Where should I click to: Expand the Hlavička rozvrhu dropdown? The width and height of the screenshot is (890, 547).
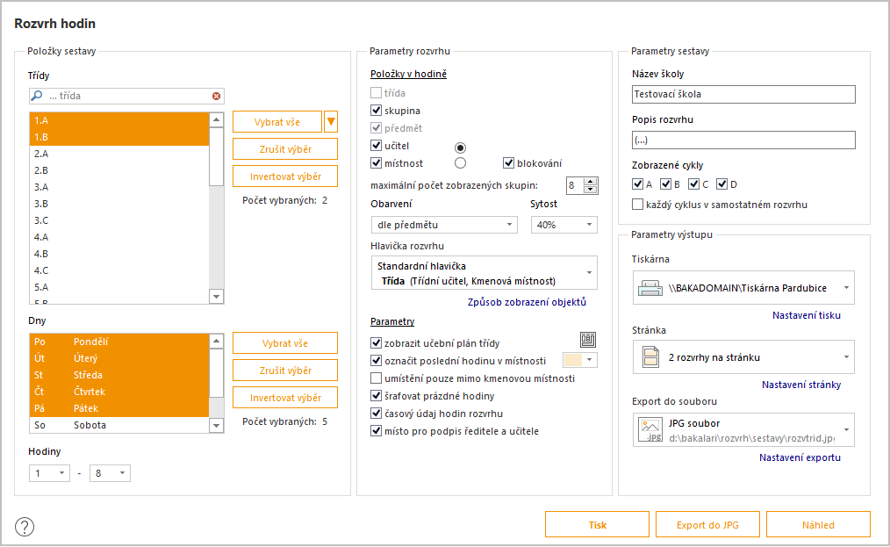484,273
